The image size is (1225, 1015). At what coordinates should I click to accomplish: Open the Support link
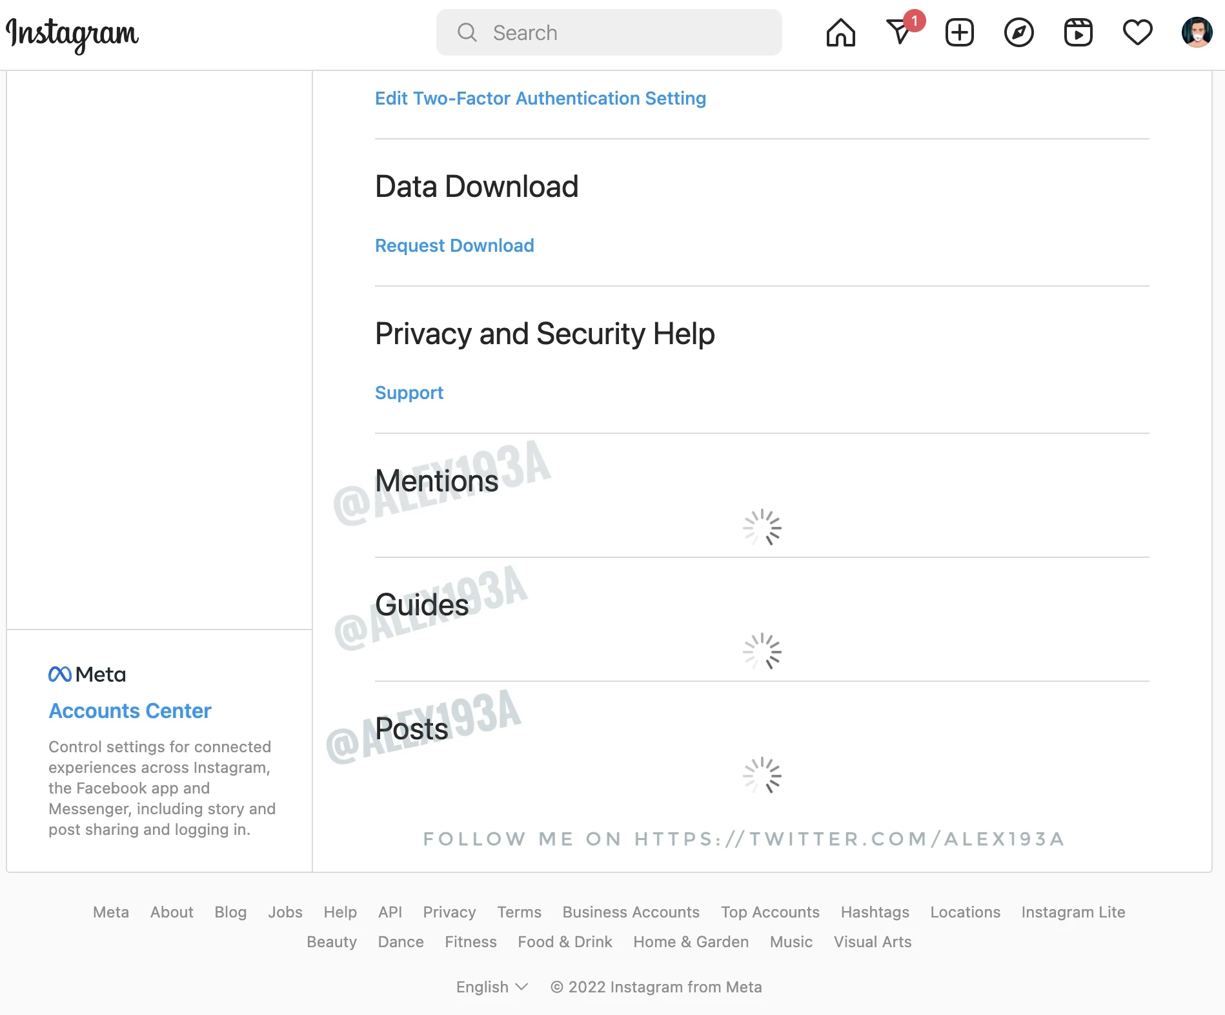coord(409,393)
